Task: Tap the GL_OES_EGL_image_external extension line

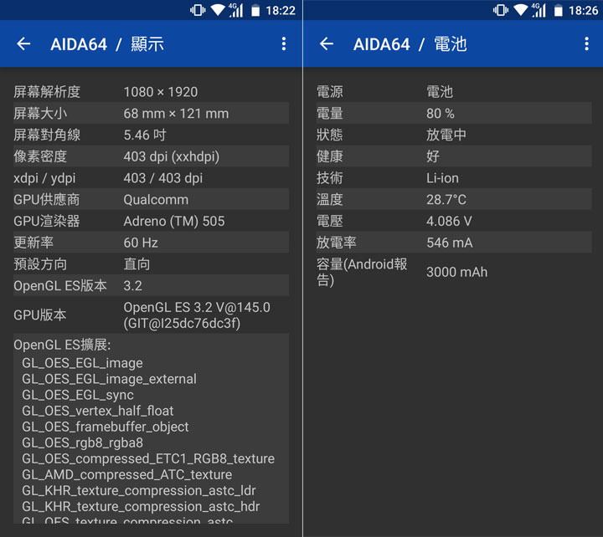Action: tap(109, 379)
